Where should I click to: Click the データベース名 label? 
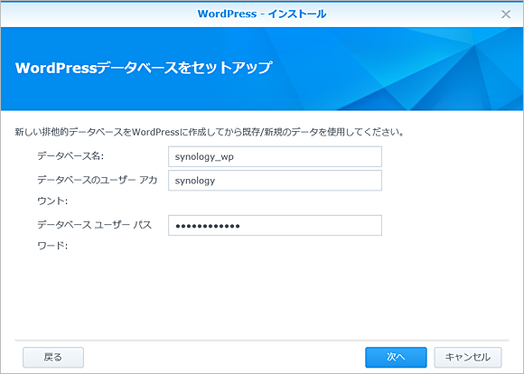(x=70, y=155)
